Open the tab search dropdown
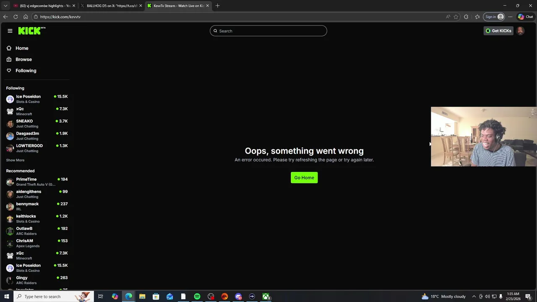Screen dimensions: 537x302 pyautogui.click(x=5, y=5)
